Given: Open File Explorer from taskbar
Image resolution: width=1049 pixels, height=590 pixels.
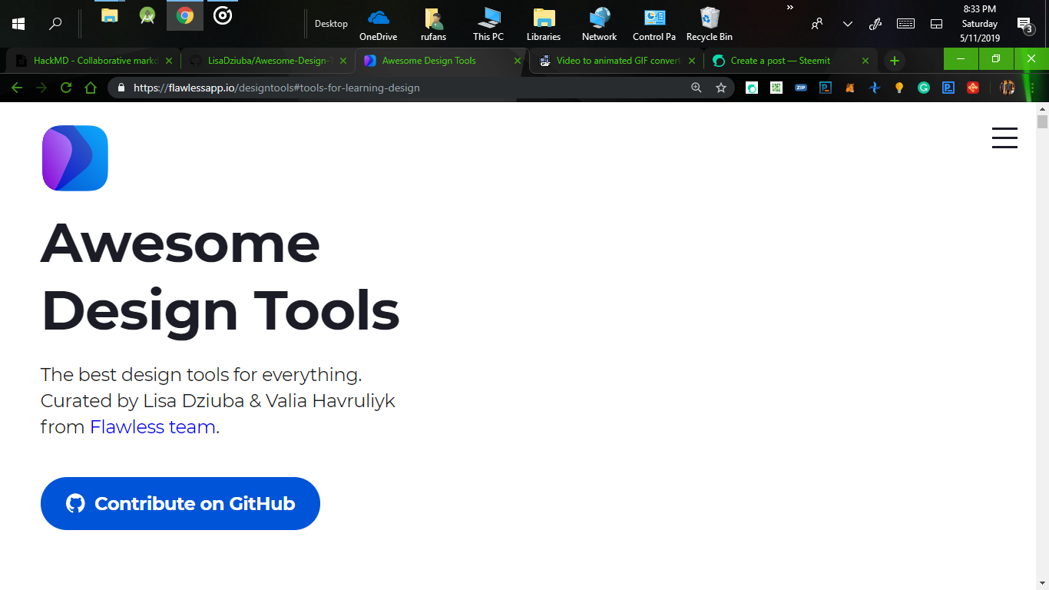Looking at the screenshot, I should pos(110,15).
